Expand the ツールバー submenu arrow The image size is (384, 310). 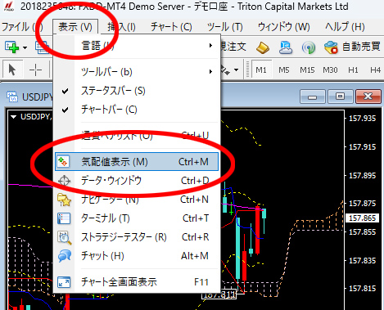pyautogui.click(x=210, y=72)
